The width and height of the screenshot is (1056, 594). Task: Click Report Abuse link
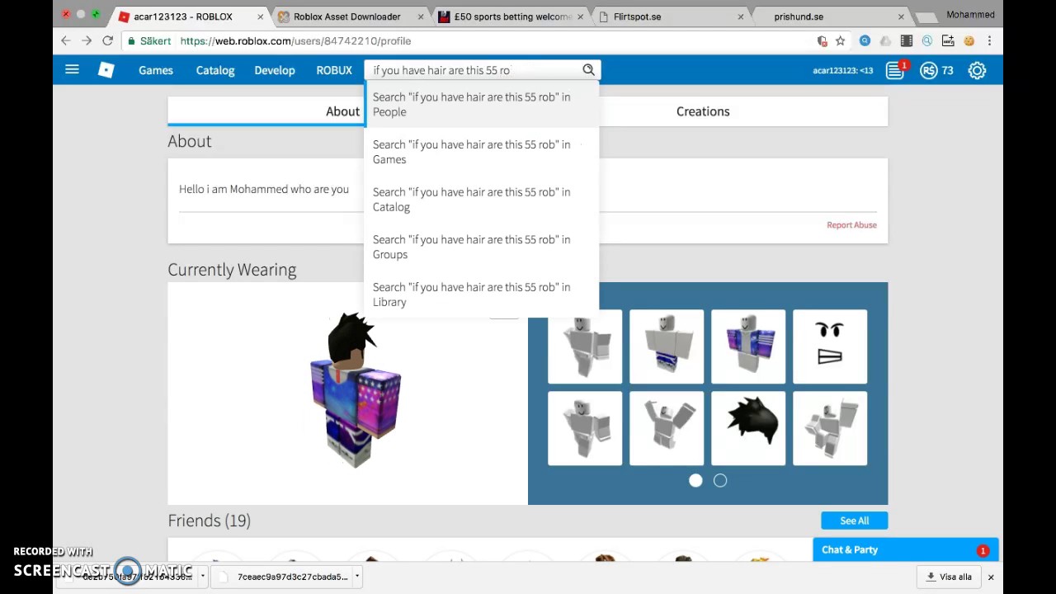pyautogui.click(x=851, y=224)
